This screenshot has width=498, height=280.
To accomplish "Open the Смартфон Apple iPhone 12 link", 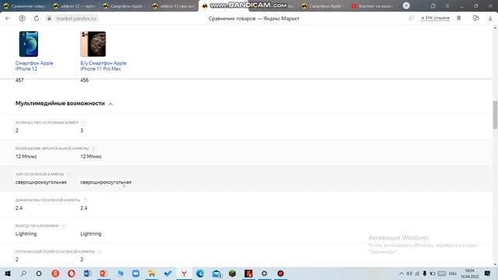I will 34,66.
